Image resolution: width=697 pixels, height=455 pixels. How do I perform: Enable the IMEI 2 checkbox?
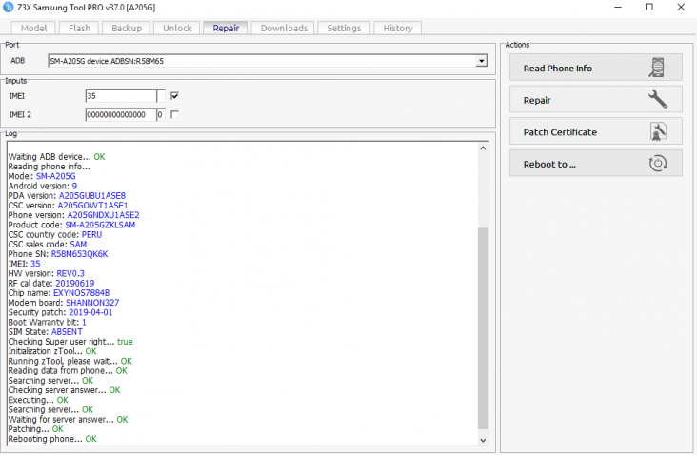pyautogui.click(x=174, y=114)
